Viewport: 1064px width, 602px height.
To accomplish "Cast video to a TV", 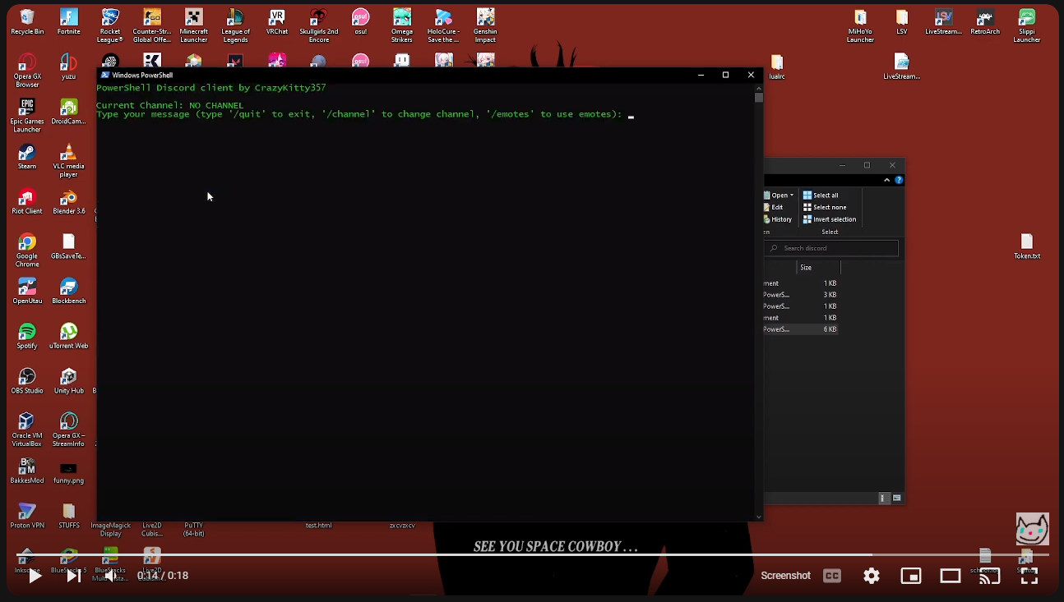I will pos(990,576).
